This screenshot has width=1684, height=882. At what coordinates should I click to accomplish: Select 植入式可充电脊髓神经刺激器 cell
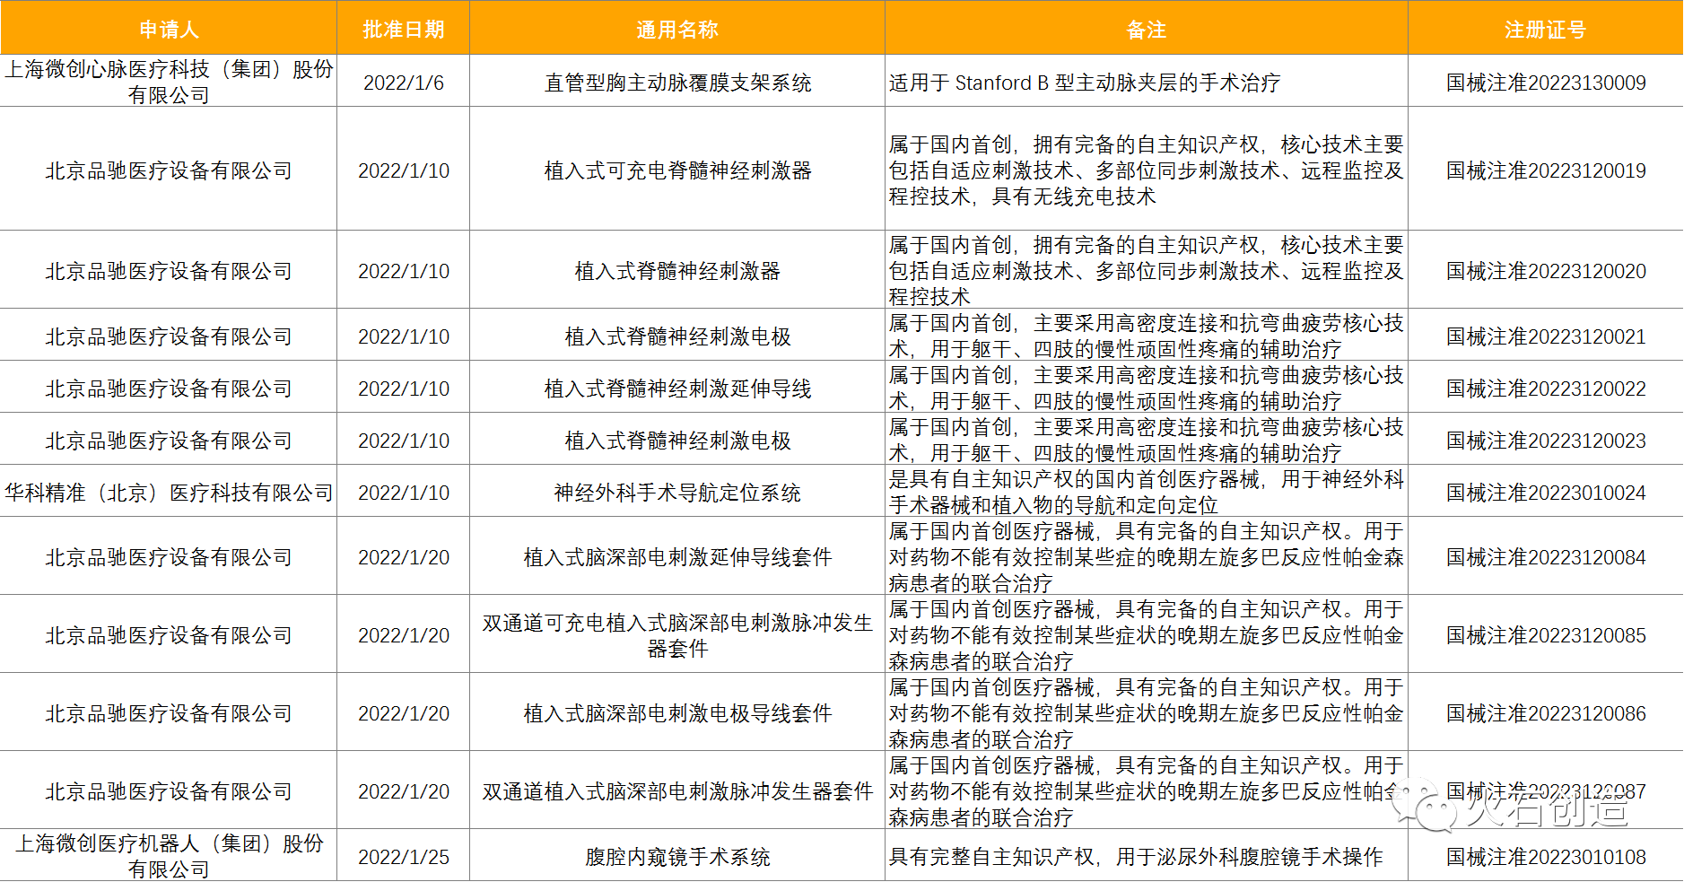[676, 170]
